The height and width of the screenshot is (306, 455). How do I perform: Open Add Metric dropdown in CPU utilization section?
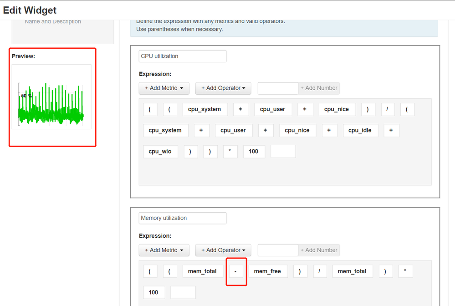click(x=164, y=88)
